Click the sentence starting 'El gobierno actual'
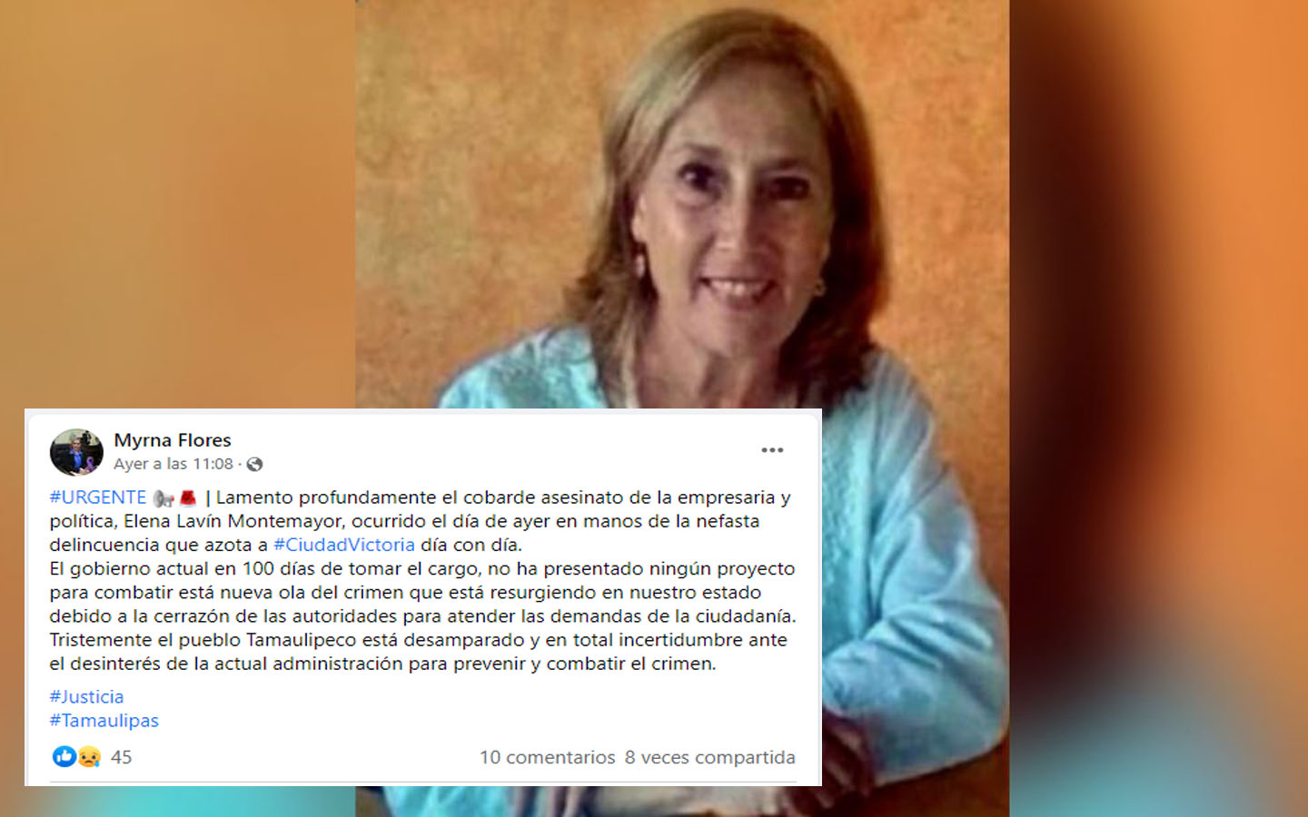Viewport: 1308px width, 817px height. pyautogui.click(x=422, y=592)
